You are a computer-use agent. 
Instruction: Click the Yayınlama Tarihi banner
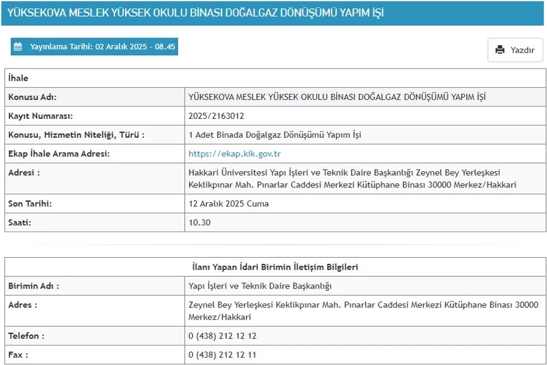(95, 47)
